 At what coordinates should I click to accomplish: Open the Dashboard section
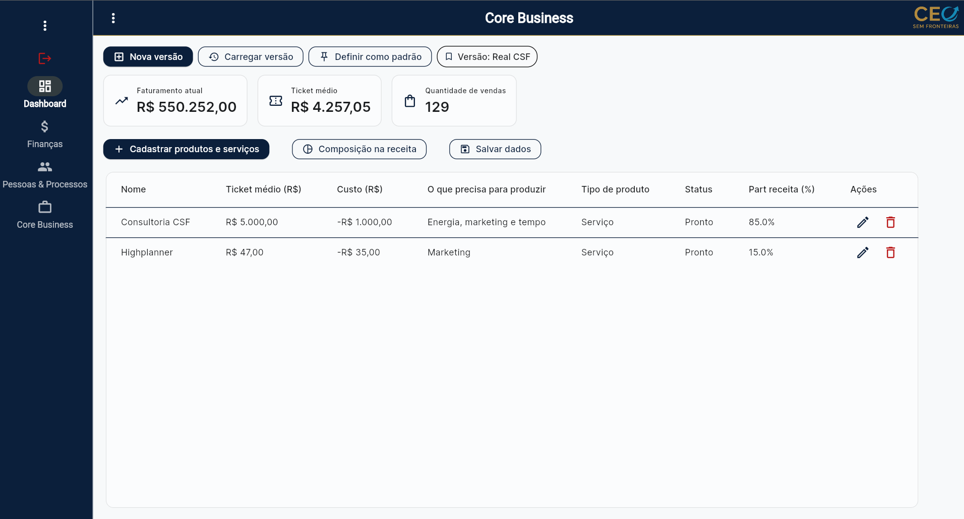45,93
